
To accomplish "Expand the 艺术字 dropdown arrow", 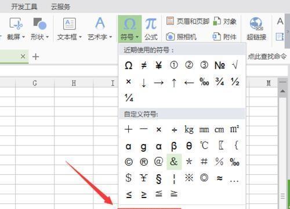I will (x=110, y=36).
